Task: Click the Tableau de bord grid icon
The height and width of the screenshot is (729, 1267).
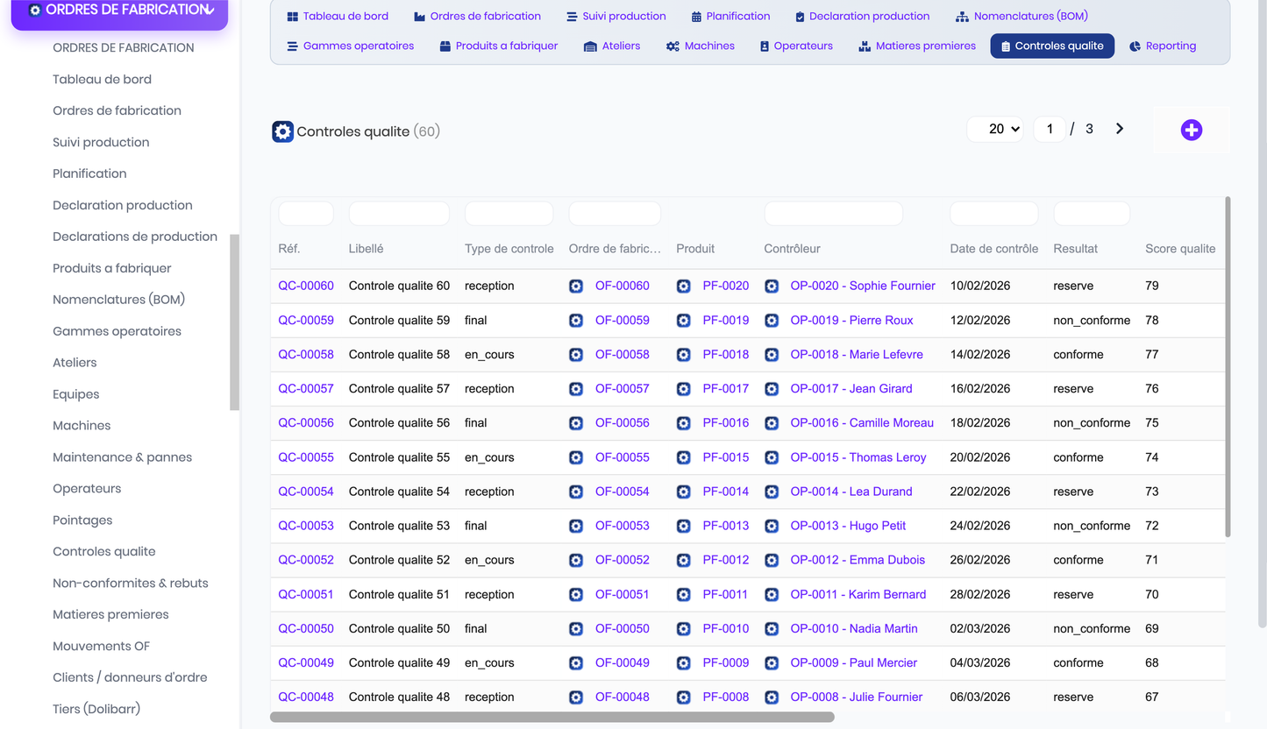Action: click(293, 17)
